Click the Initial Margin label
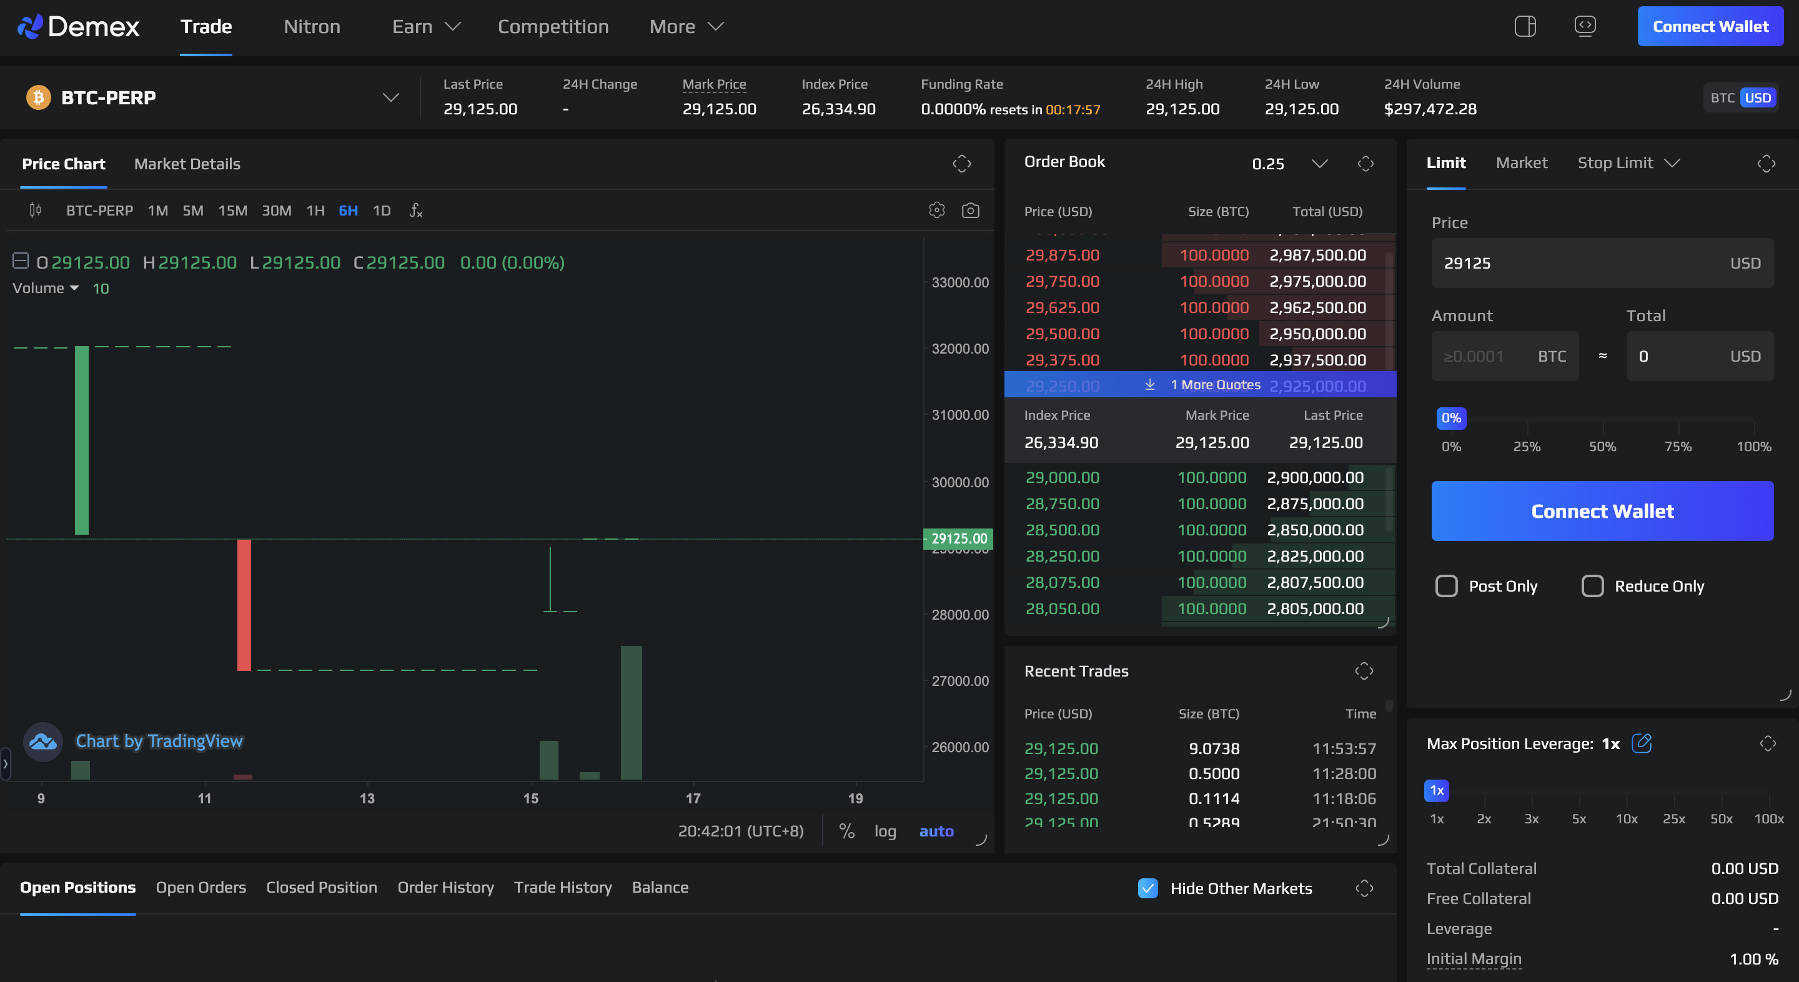This screenshot has width=1799, height=982. coord(1473,958)
